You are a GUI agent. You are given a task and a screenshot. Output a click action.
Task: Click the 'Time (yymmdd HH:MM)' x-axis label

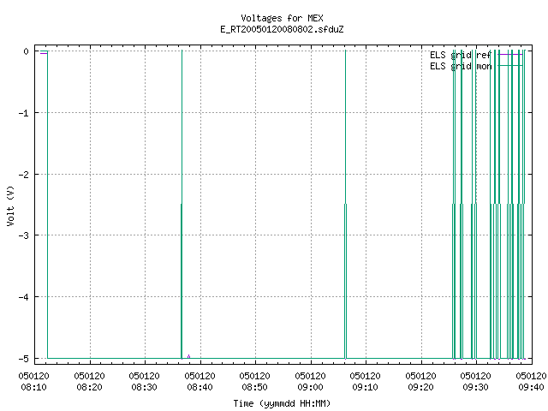[x=282, y=403]
